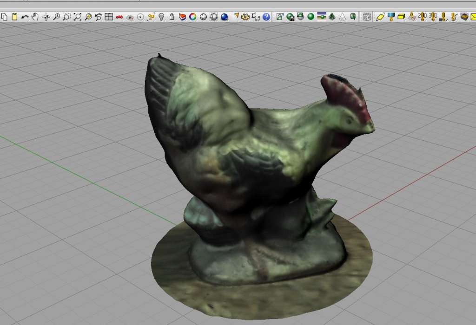Open the color wheel properties icon

tap(192, 17)
